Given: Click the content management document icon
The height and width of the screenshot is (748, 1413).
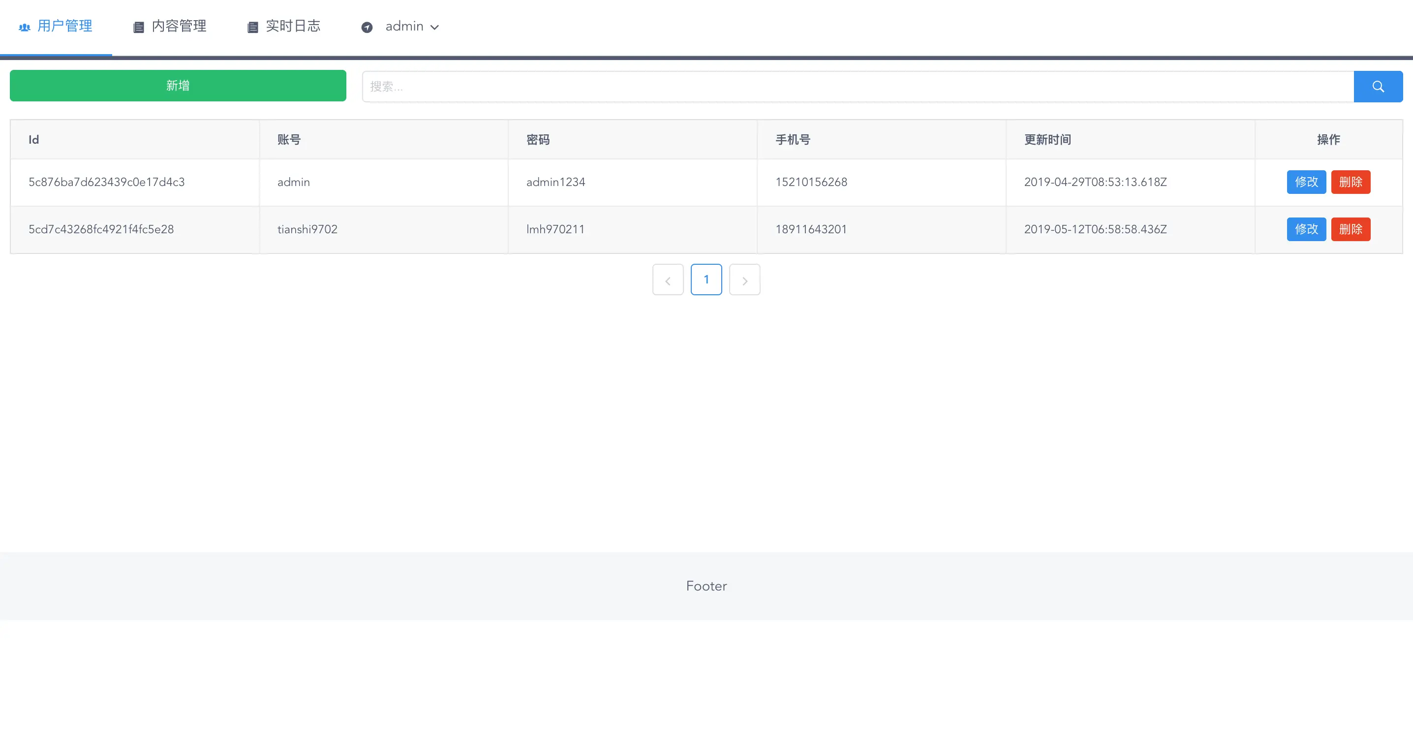Looking at the screenshot, I should (139, 28).
